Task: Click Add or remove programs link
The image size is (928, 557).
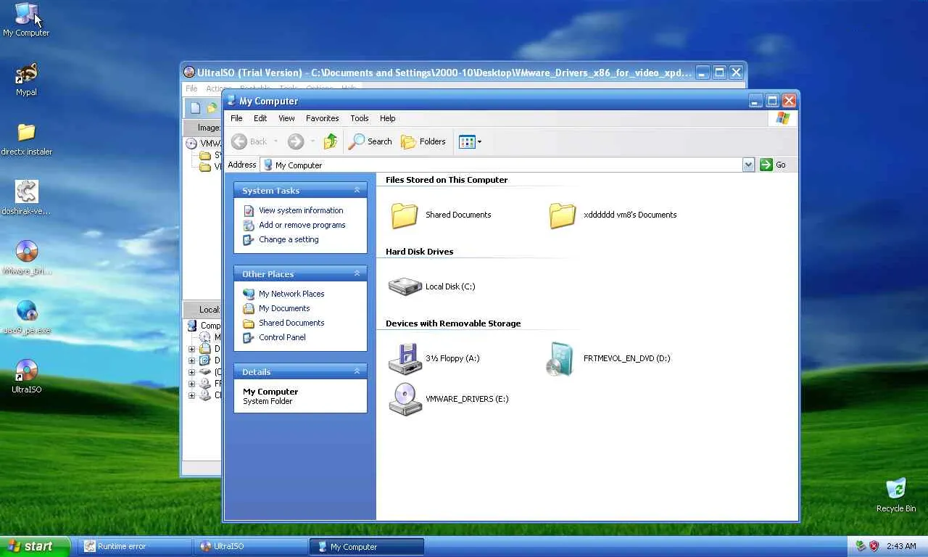Action: (x=302, y=225)
